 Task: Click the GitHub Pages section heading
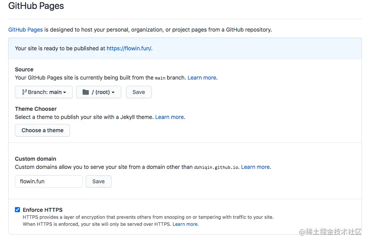36,6
